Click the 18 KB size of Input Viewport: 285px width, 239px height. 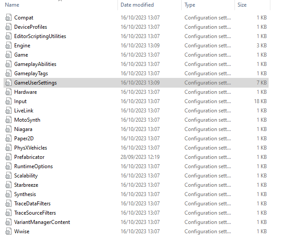260,101
